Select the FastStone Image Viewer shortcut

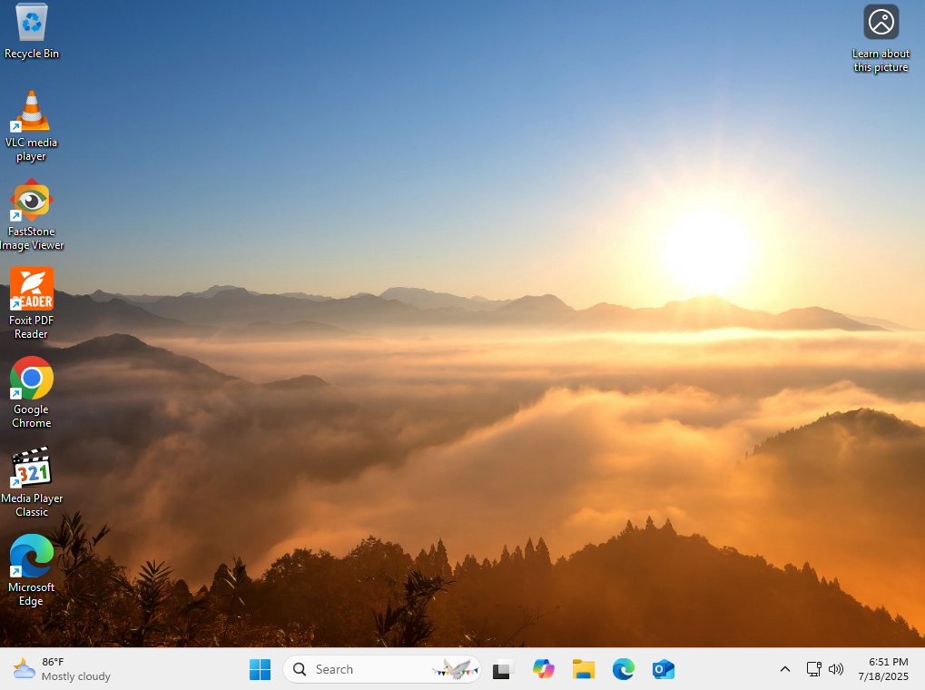pyautogui.click(x=31, y=216)
